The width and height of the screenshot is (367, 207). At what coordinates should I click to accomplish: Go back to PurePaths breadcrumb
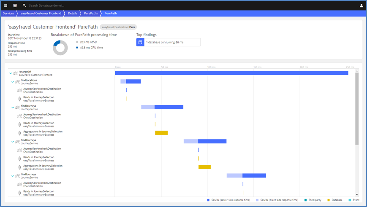point(91,13)
